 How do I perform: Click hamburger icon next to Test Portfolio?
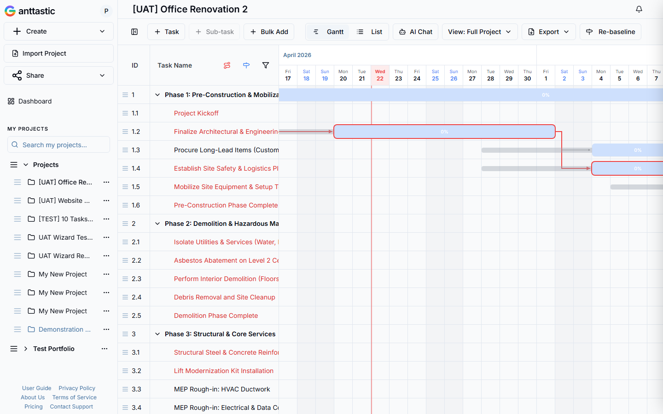(x=14, y=349)
